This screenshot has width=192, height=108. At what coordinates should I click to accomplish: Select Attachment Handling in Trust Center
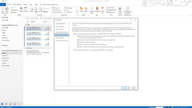[61, 32]
